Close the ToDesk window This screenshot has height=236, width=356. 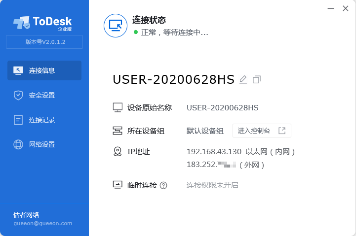(x=345, y=7)
